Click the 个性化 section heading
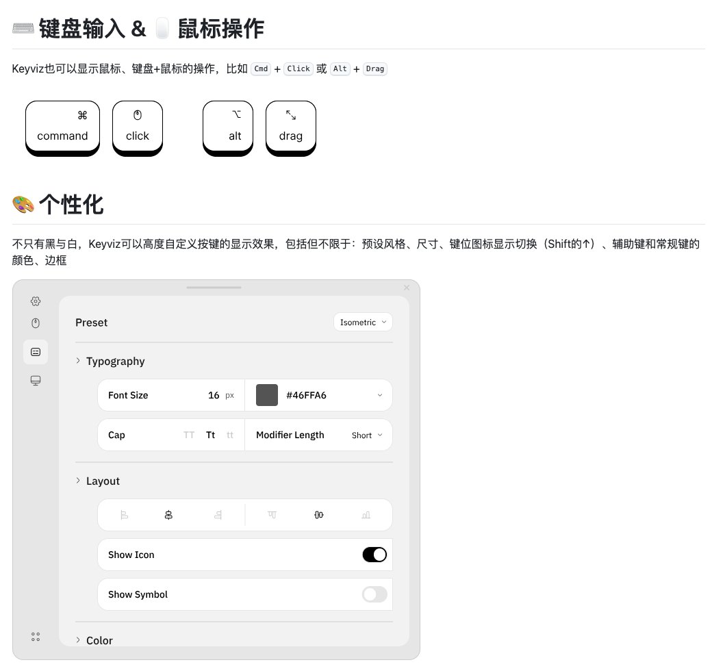 pyautogui.click(x=71, y=204)
